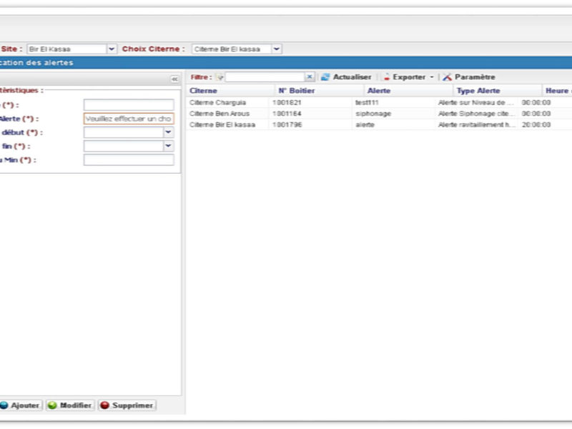Clear the filter with the X icon

310,77
